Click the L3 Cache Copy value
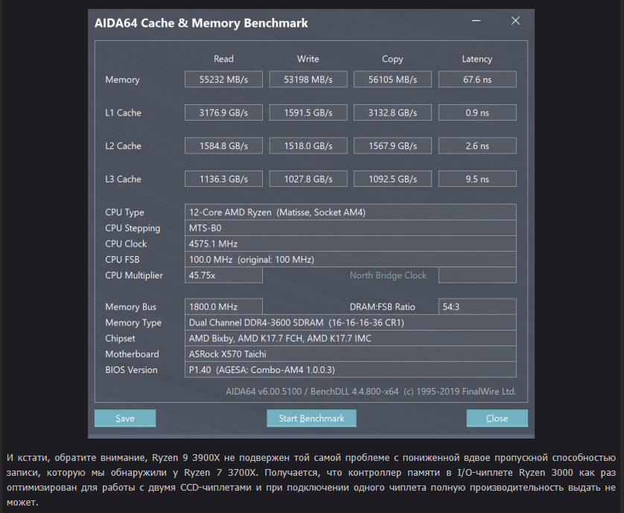624x513 pixels. click(x=392, y=179)
